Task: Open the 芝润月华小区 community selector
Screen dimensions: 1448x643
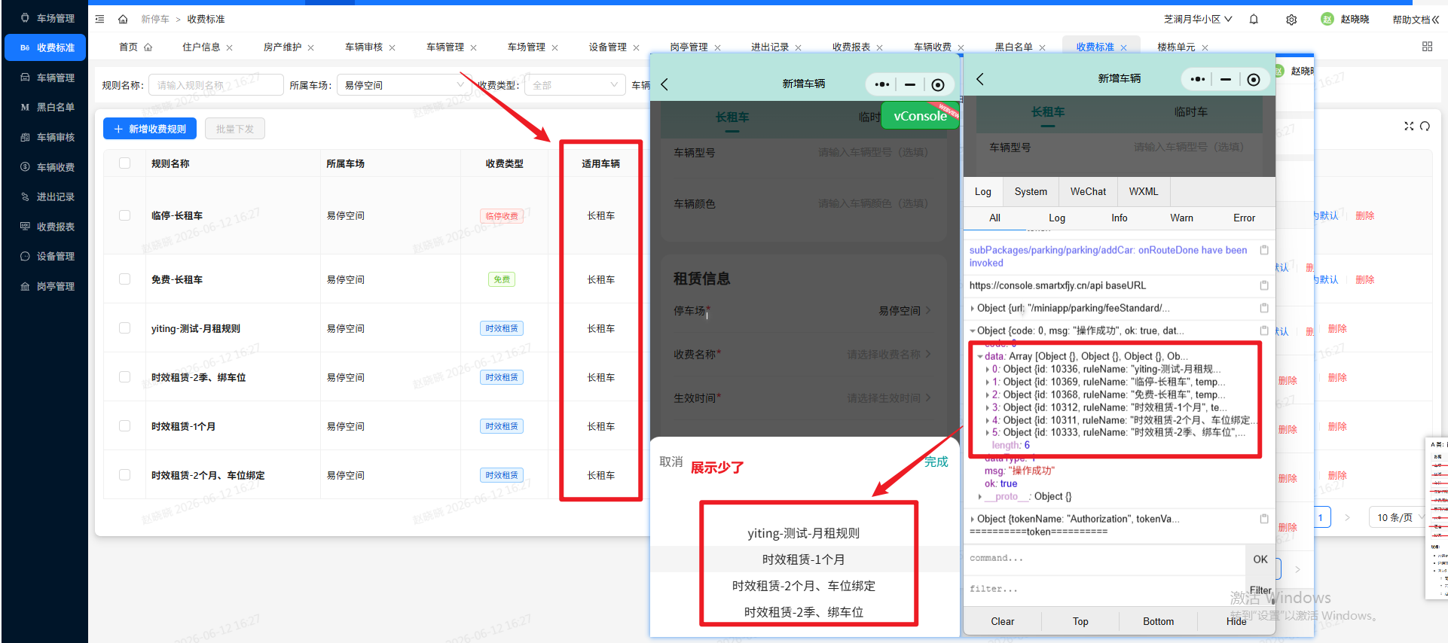Action: [1198, 19]
